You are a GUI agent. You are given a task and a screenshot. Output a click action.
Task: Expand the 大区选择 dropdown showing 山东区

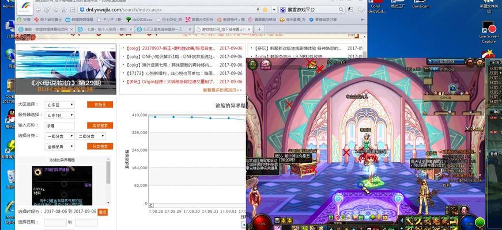click(59, 105)
